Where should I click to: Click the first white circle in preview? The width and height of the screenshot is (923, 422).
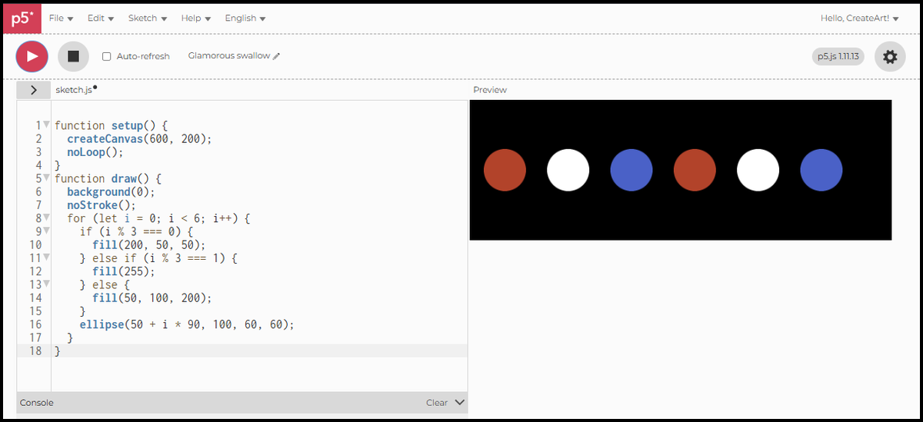coord(568,170)
